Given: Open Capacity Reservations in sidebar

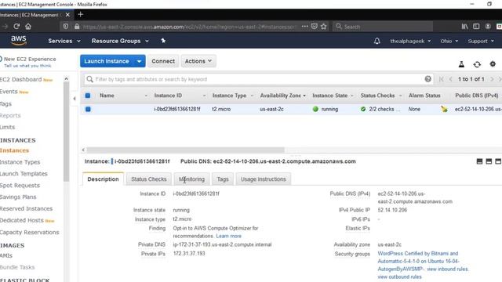Looking at the screenshot, I should [x=30, y=232].
